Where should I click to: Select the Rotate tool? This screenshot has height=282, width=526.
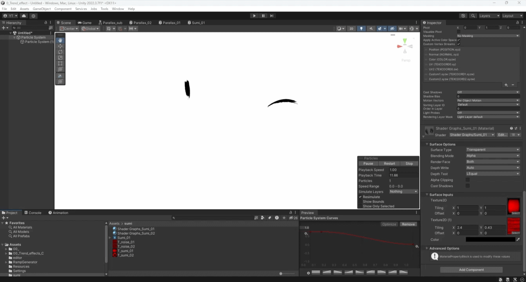[60, 52]
